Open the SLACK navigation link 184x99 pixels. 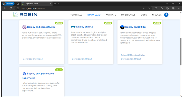tap(157, 15)
